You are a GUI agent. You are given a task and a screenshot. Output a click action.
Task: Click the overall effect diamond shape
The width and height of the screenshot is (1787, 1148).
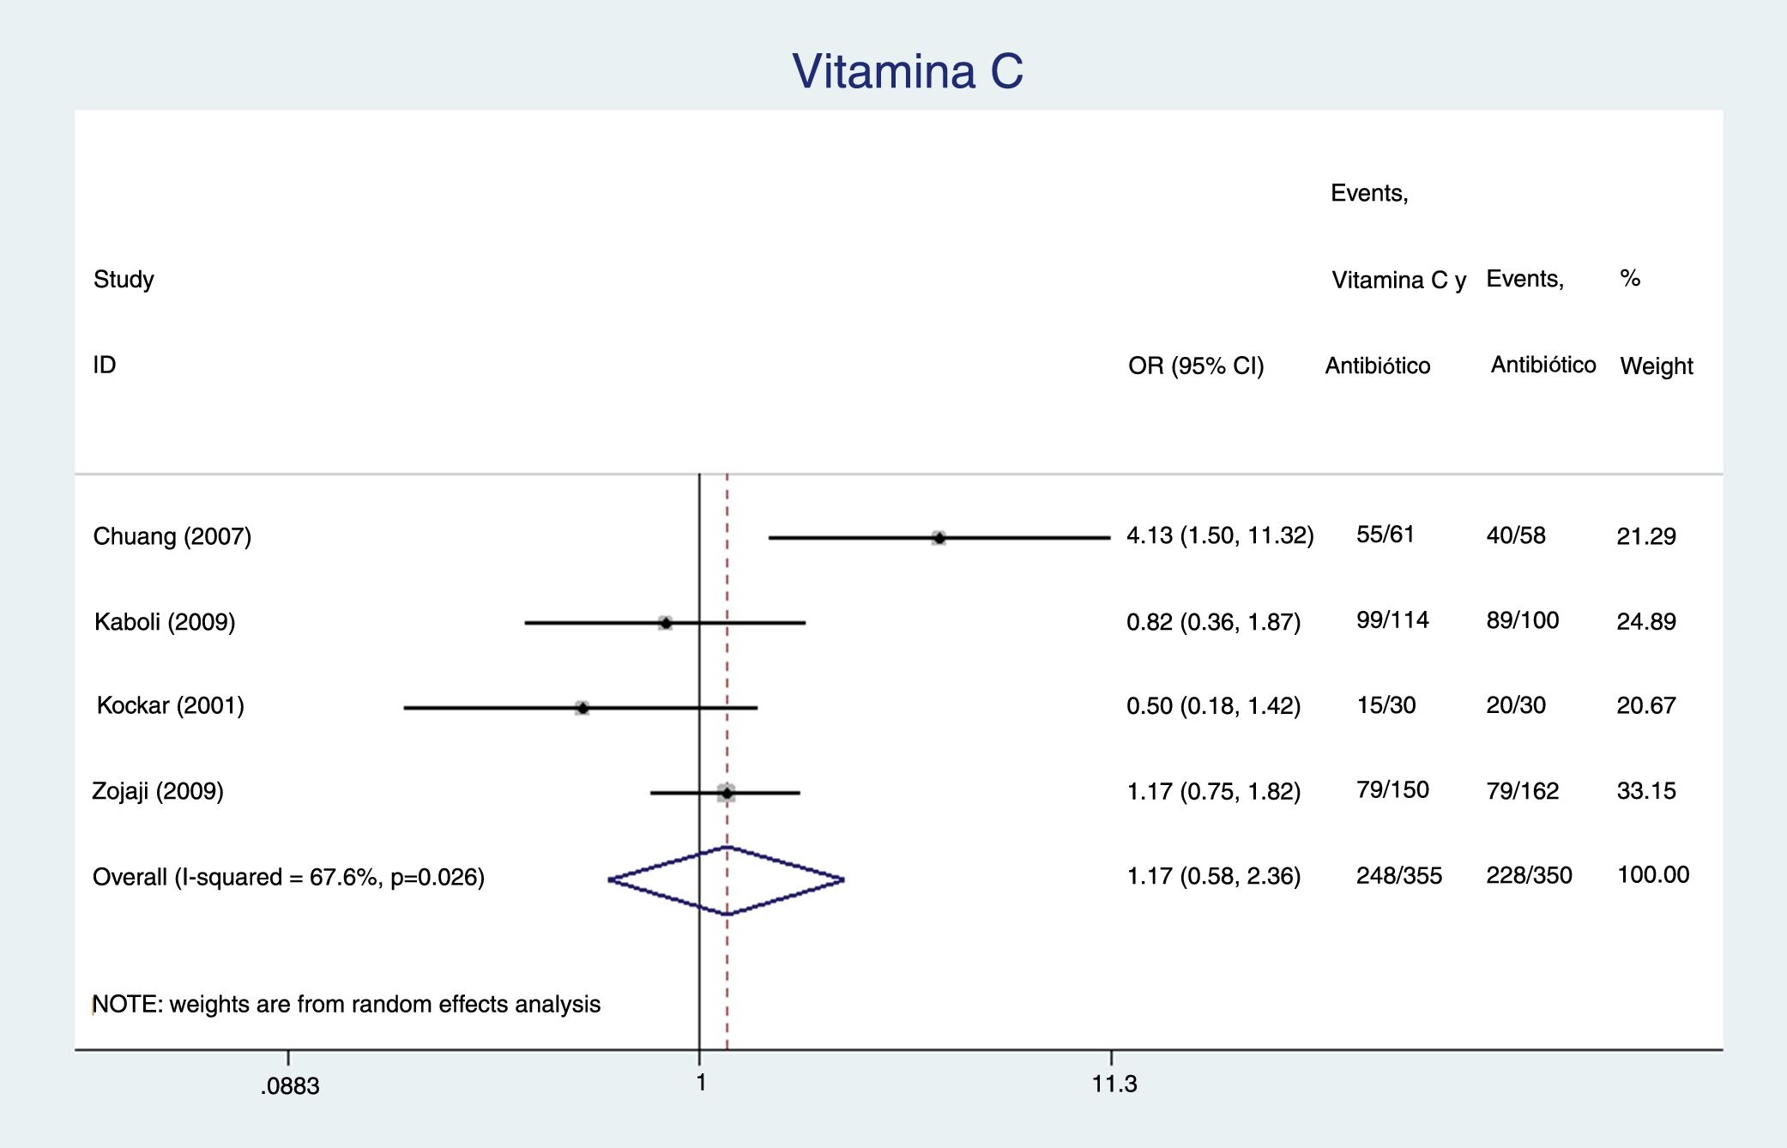(727, 880)
